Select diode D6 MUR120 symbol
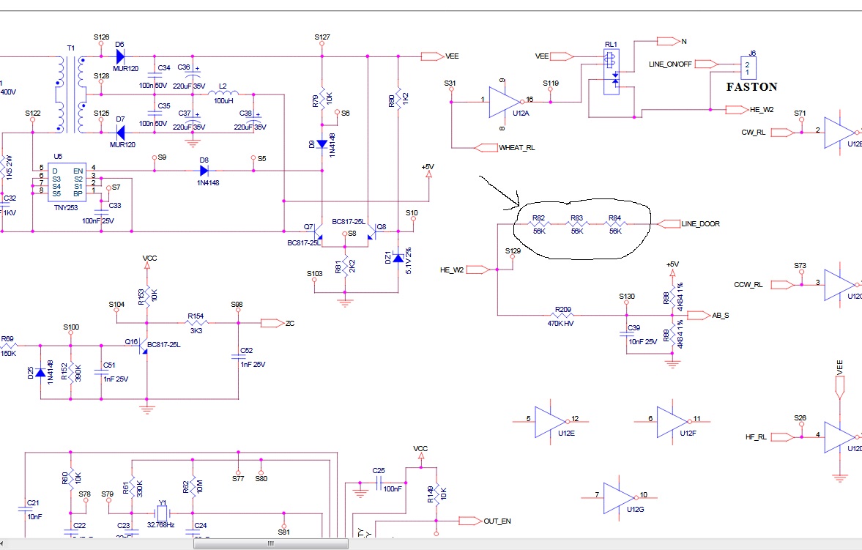 [x=120, y=56]
